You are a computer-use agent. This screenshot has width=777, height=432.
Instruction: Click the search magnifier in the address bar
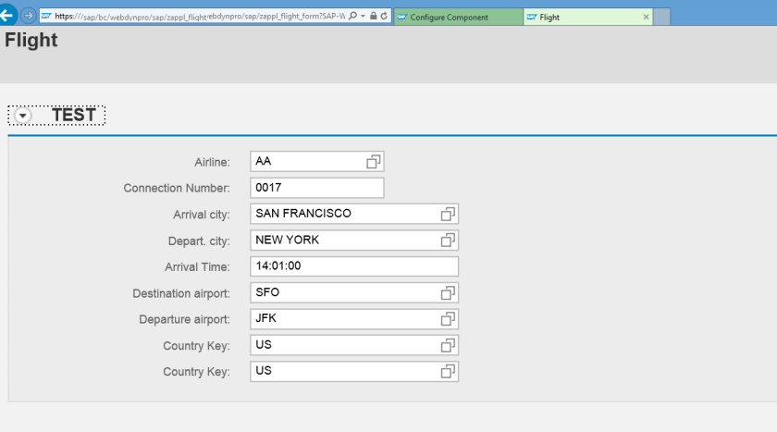click(353, 17)
